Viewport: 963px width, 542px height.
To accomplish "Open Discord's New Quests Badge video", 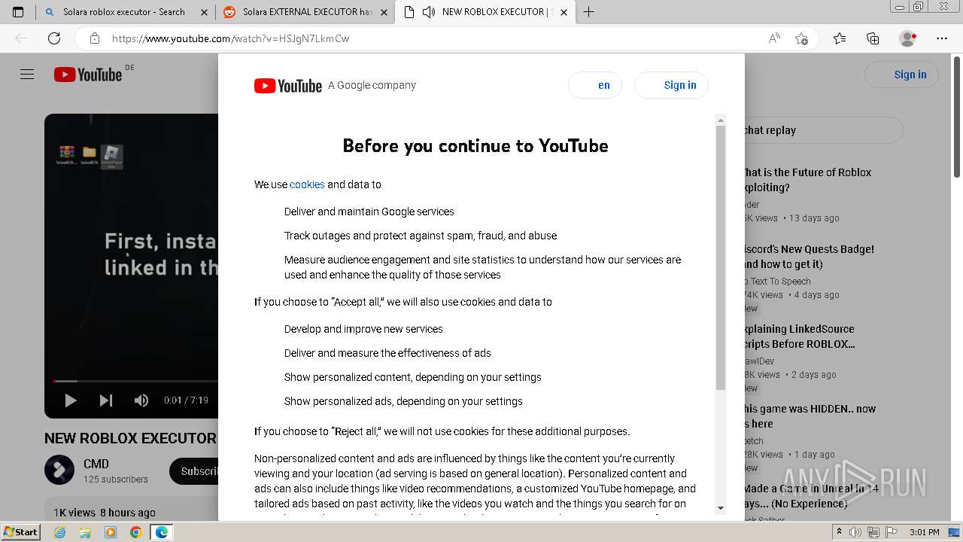I will (x=809, y=257).
